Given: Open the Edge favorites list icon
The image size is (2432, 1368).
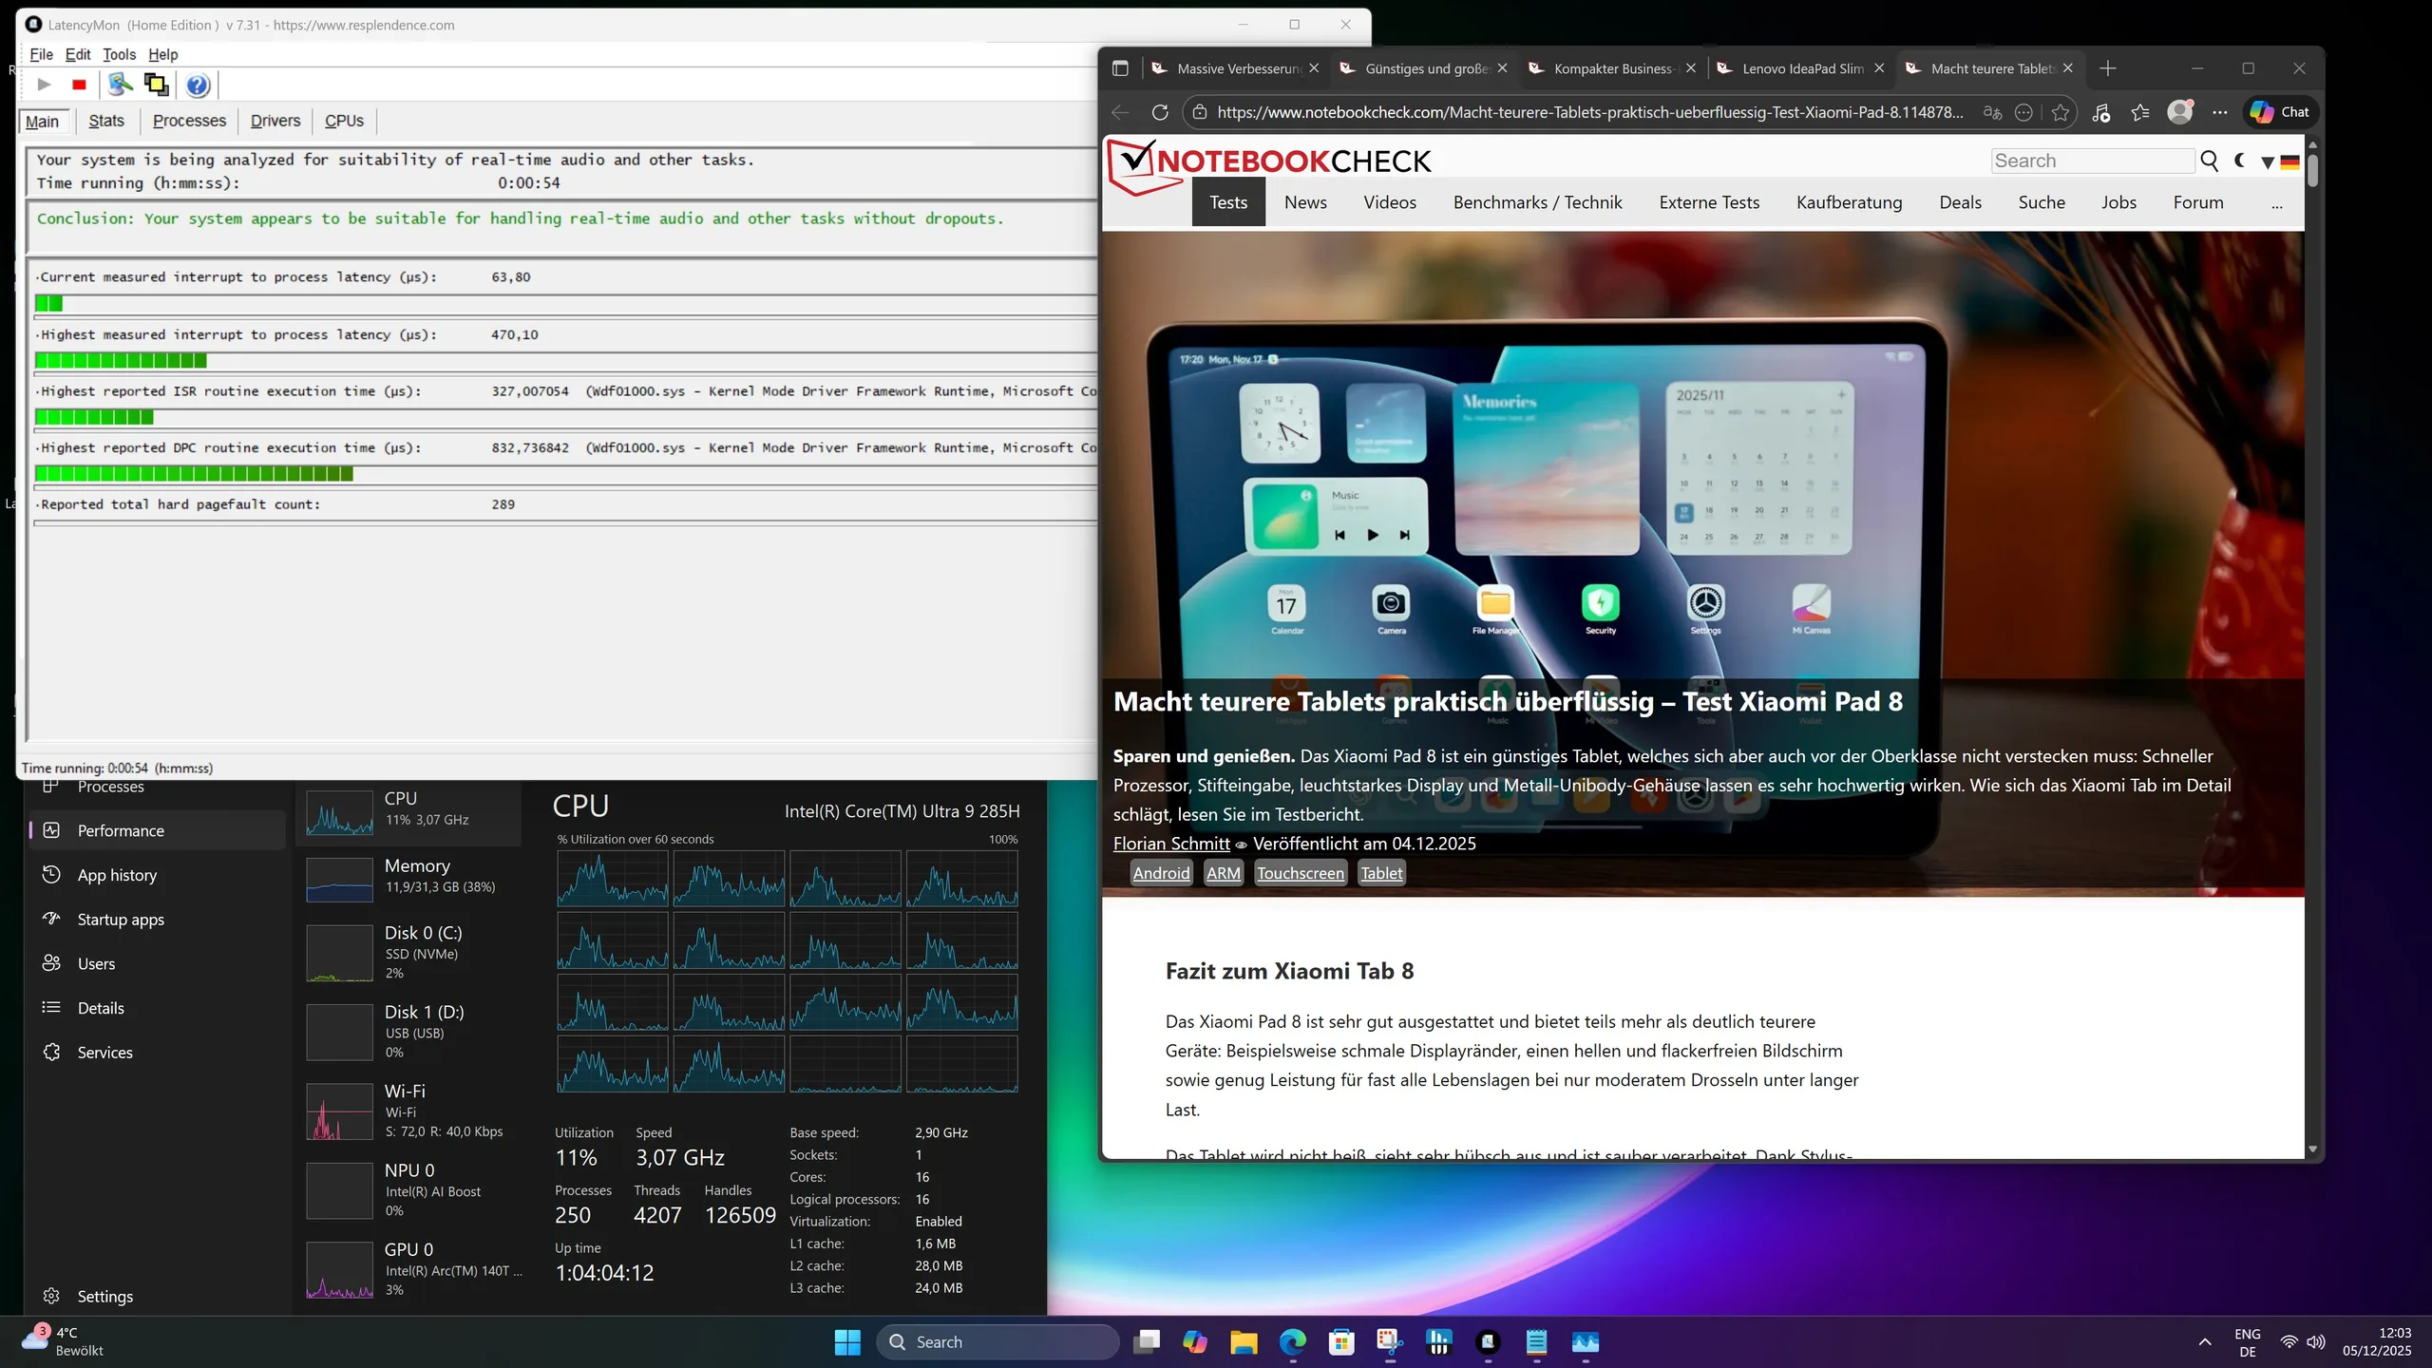Looking at the screenshot, I should tap(2140, 112).
